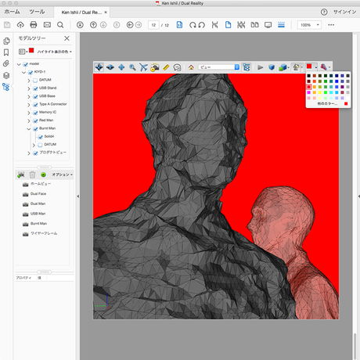This screenshot has width=360, height=360.
Task: Upload file to cloud
Action: coord(20,25)
